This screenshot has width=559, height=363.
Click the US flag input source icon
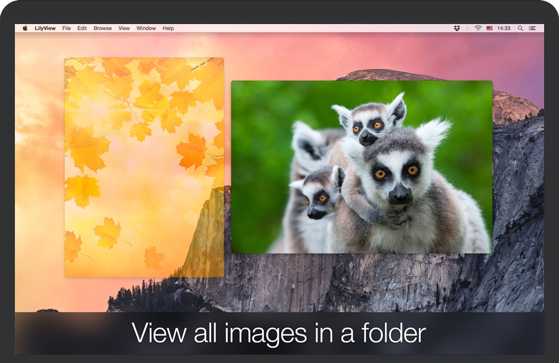490,28
